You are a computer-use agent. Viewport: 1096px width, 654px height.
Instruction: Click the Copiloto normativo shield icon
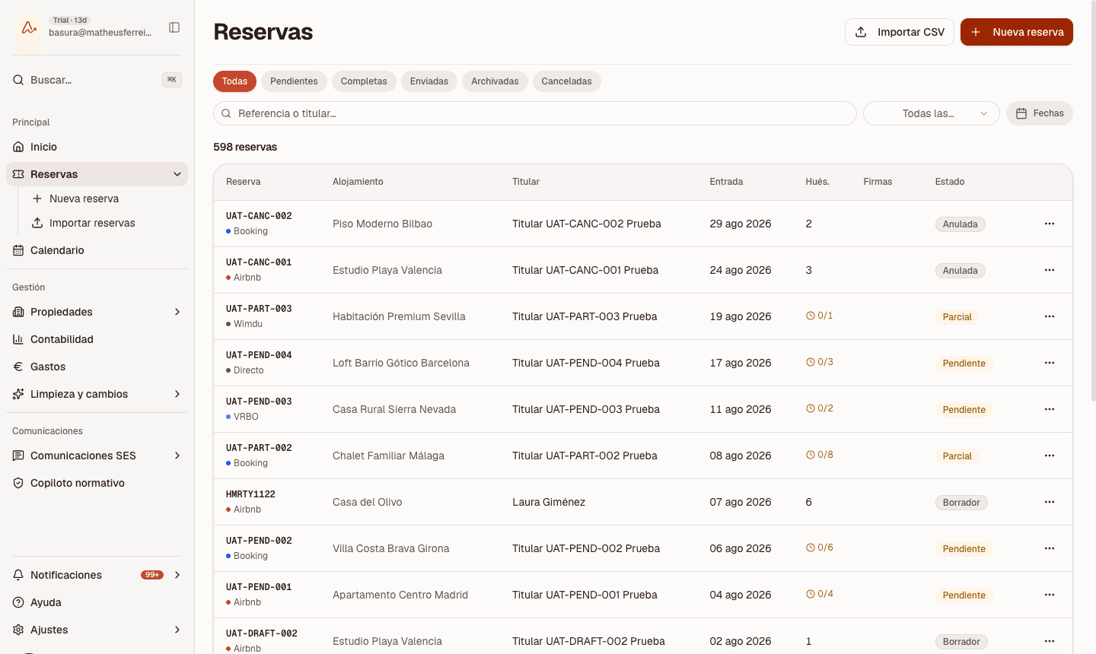coord(18,483)
